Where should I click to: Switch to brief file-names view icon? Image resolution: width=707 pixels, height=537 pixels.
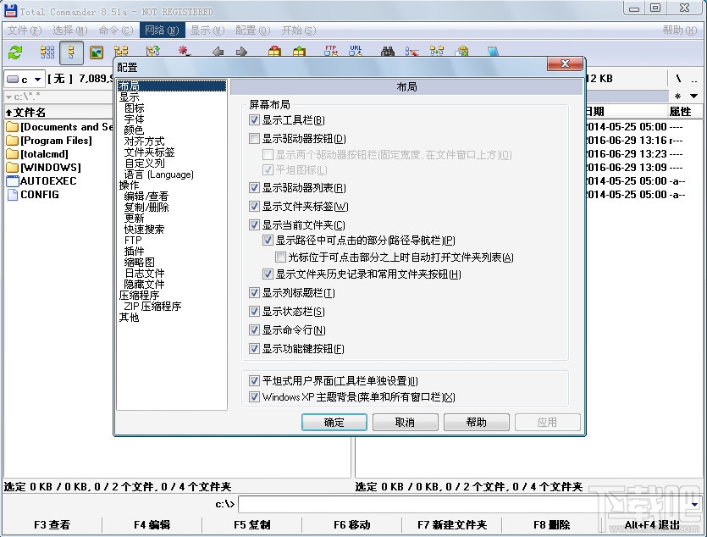(47, 53)
